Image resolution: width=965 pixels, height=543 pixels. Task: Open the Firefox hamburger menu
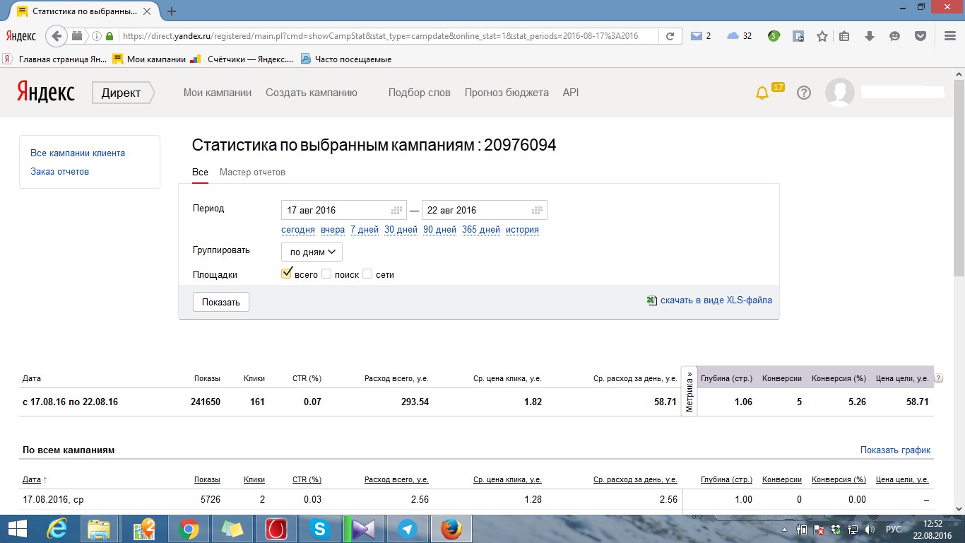pyautogui.click(x=950, y=36)
